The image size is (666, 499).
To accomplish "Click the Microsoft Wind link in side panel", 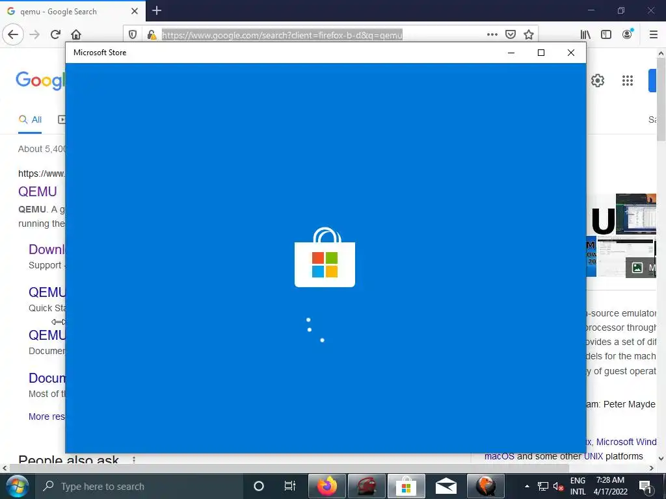I will 626,442.
